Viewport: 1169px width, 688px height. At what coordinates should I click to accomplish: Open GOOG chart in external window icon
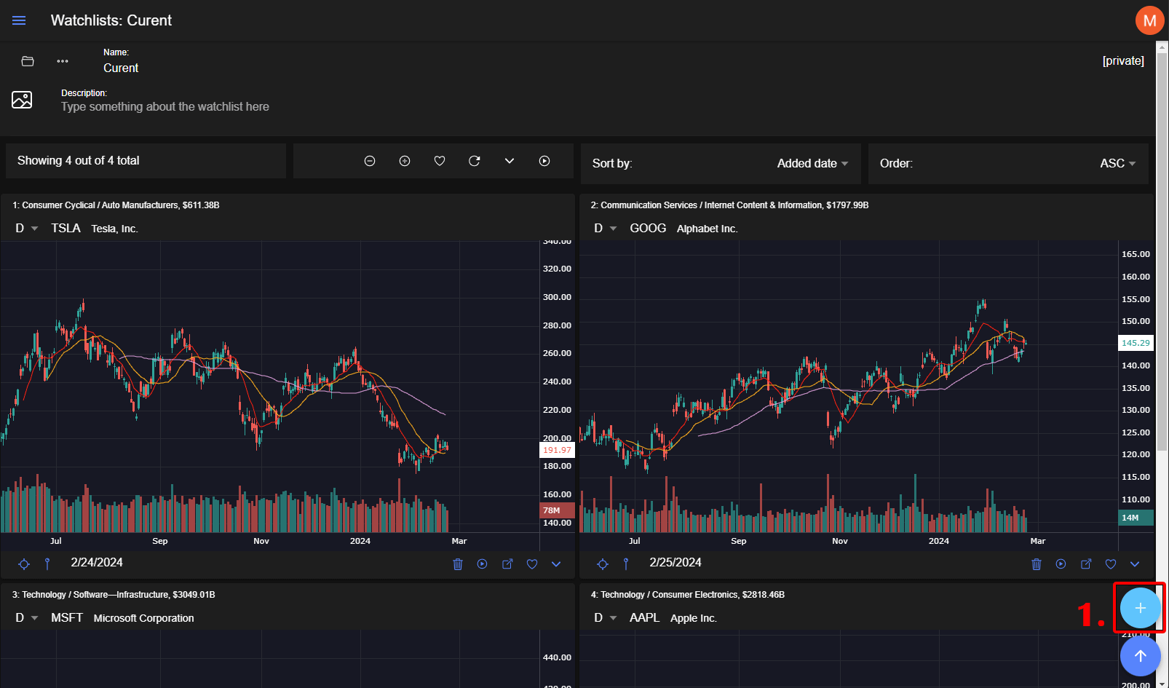pyautogui.click(x=1086, y=564)
